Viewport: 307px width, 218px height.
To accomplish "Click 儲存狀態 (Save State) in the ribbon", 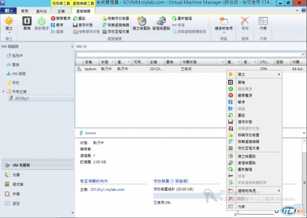I will tap(82, 25).
